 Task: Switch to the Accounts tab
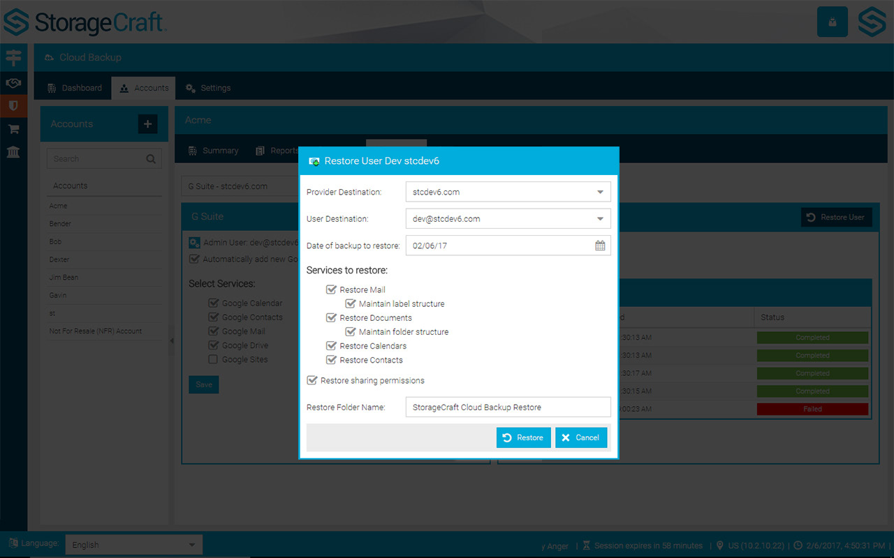143,88
